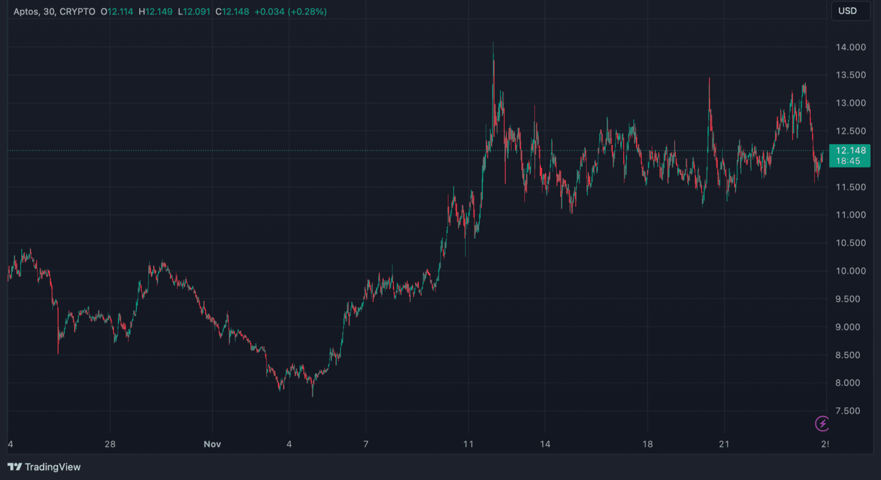Click the TradingView logo icon
Image resolution: width=881 pixels, height=480 pixels.
tap(15, 467)
